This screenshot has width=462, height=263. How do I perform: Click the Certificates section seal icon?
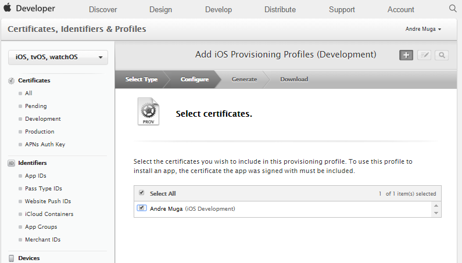11,81
